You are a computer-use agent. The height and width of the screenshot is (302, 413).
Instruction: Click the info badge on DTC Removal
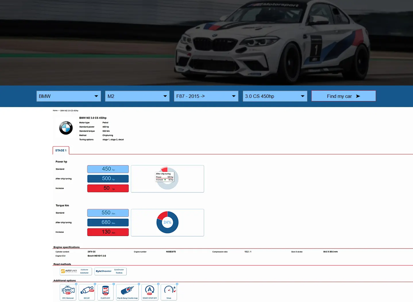[x=76, y=284]
